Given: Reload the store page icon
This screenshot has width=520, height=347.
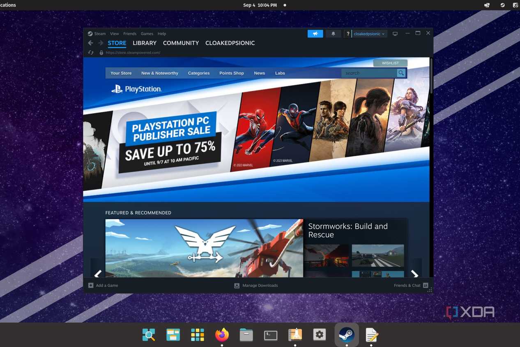Looking at the screenshot, I should [x=91, y=53].
